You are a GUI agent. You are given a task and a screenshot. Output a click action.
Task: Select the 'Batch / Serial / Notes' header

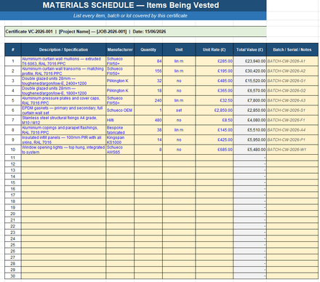click(x=292, y=49)
